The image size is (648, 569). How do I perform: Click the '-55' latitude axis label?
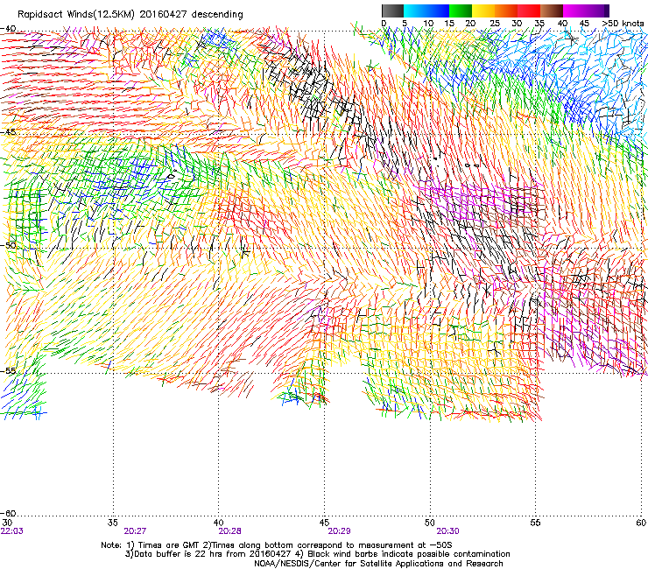[x=8, y=370]
